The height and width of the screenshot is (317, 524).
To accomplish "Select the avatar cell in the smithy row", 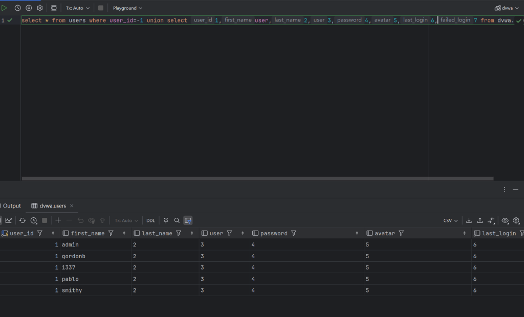I will tap(418, 290).
